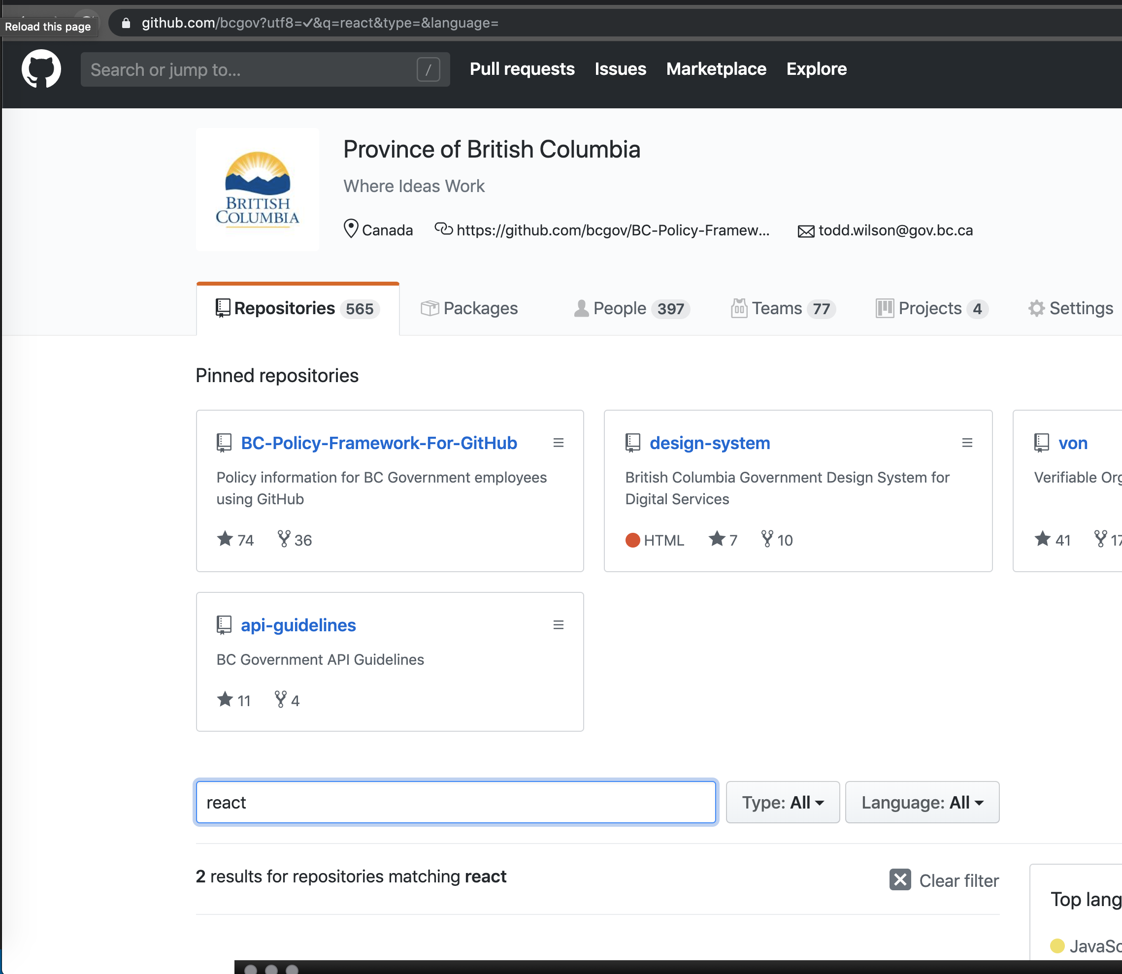Go to Pull requests in top nav

point(522,69)
